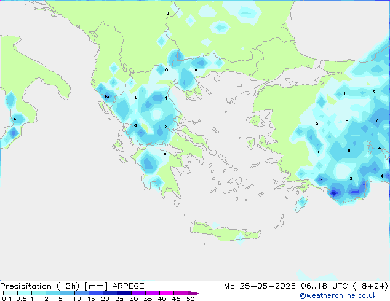This screenshot has height=301, width=390.
Task: Select the 0.5–1 mm legend color box
Action: point(25,293)
